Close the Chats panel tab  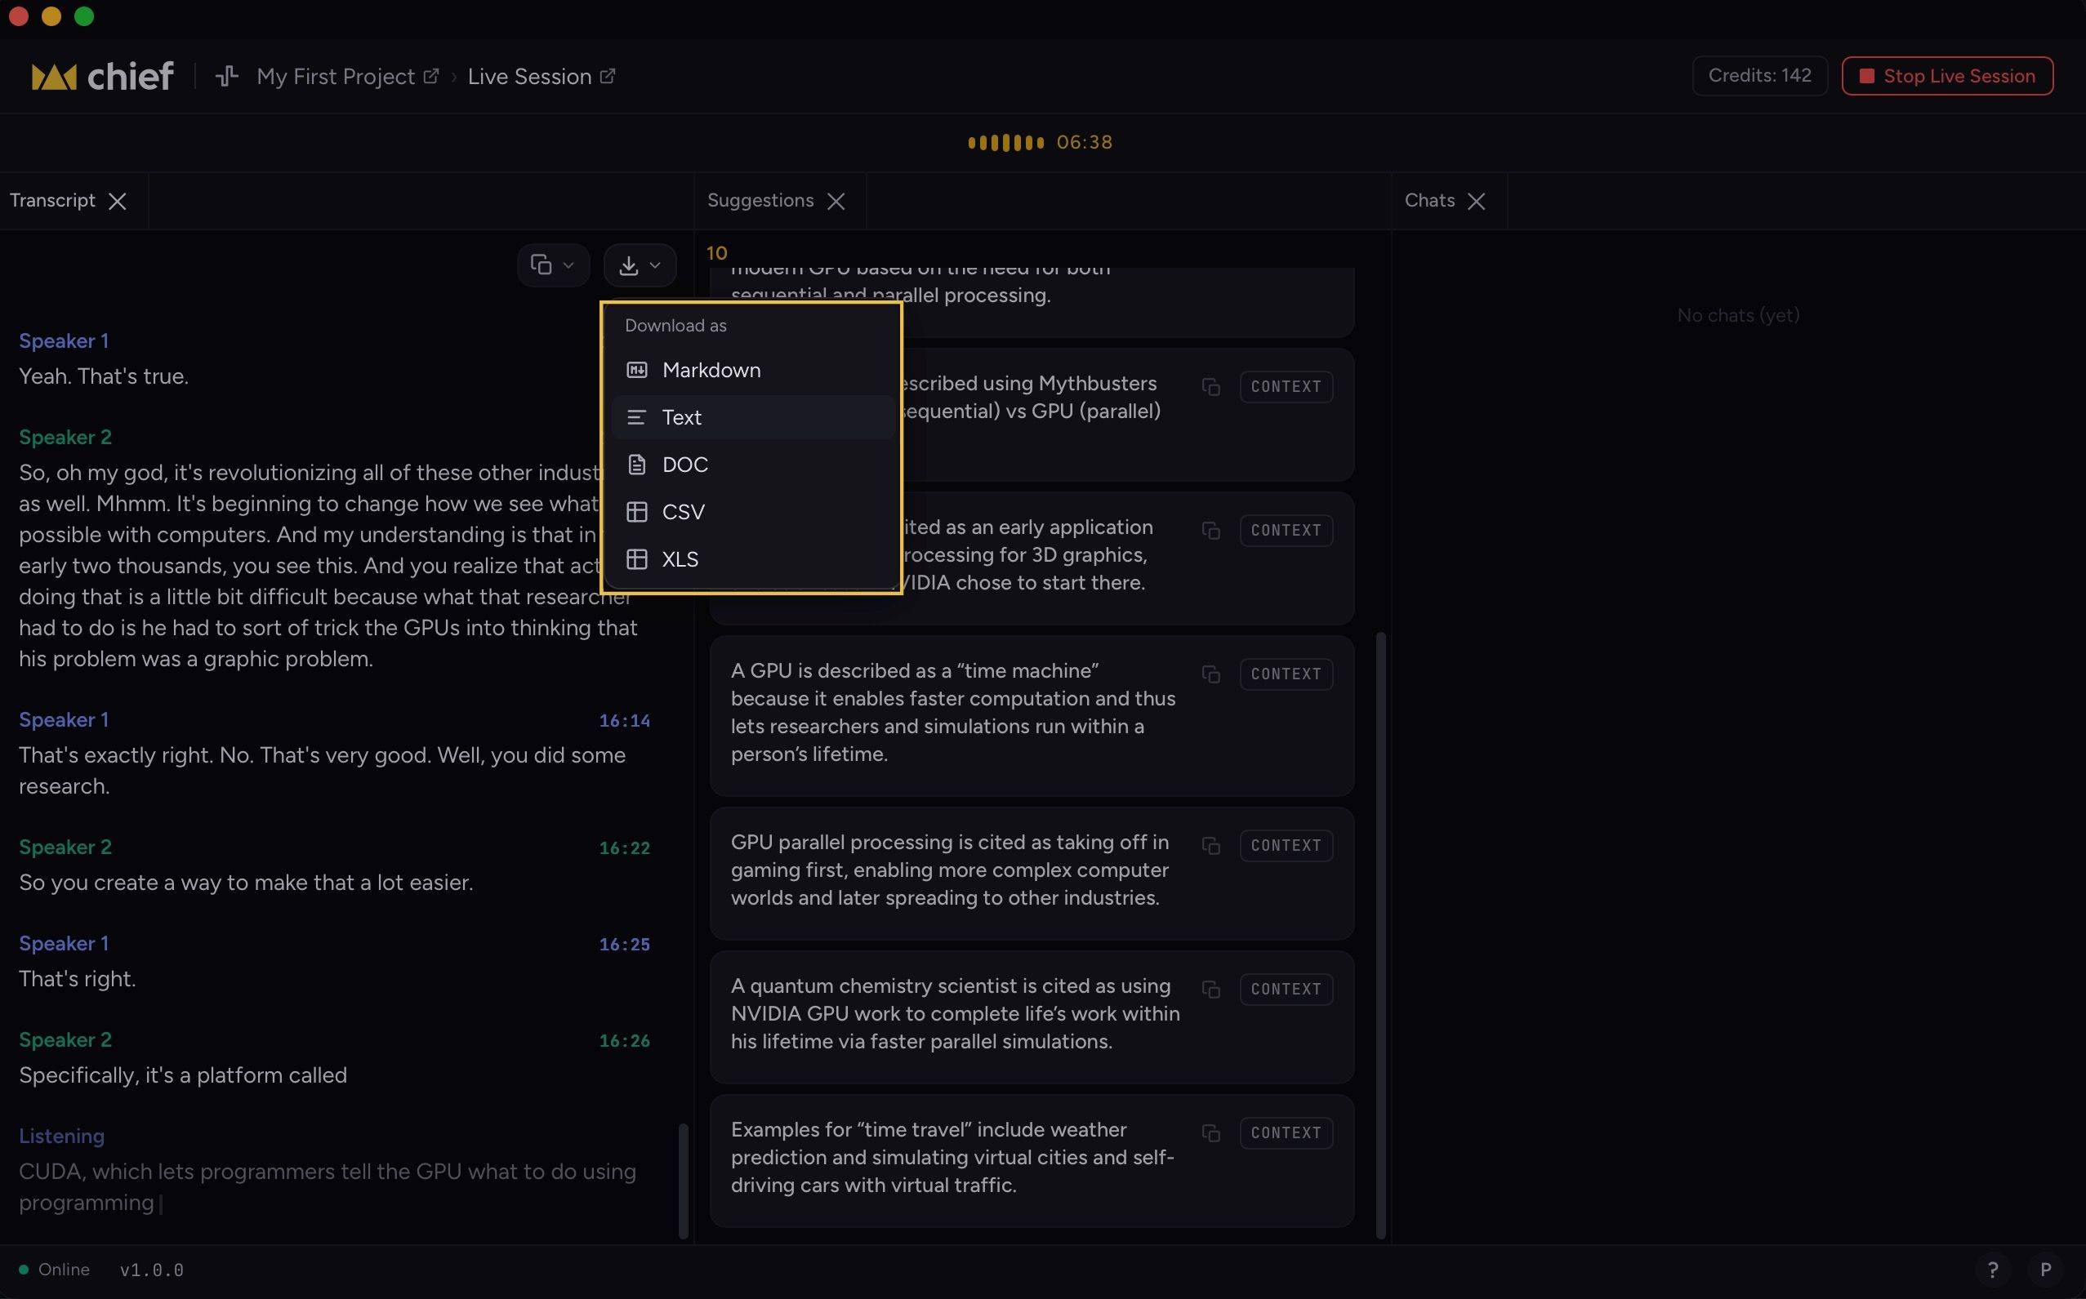coord(1477,201)
